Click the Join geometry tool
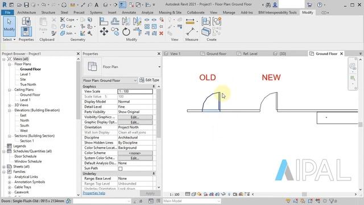The height and width of the screenshot is (205, 364). (x=67, y=33)
